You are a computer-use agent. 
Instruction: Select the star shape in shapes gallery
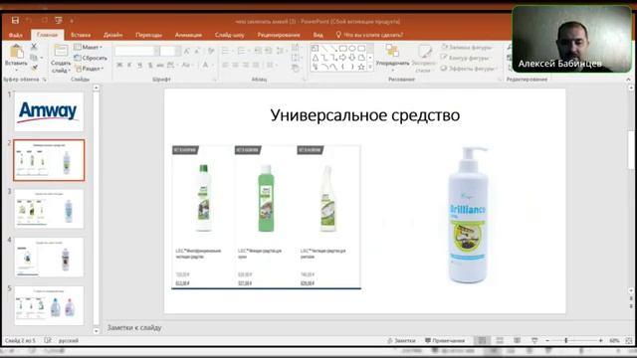click(x=361, y=67)
